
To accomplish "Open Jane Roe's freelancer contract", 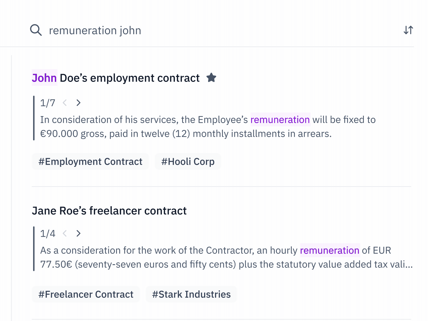I will coord(109,211).
